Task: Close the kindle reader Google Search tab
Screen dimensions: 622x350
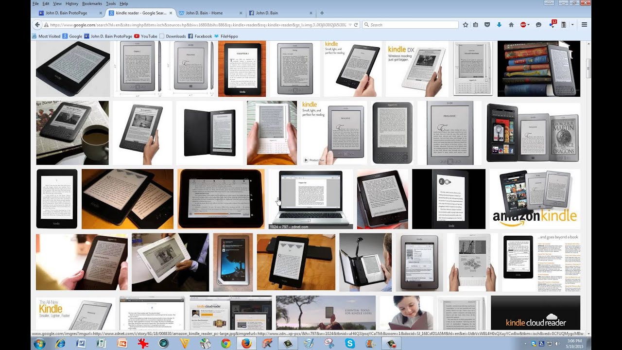Action: 171,13
